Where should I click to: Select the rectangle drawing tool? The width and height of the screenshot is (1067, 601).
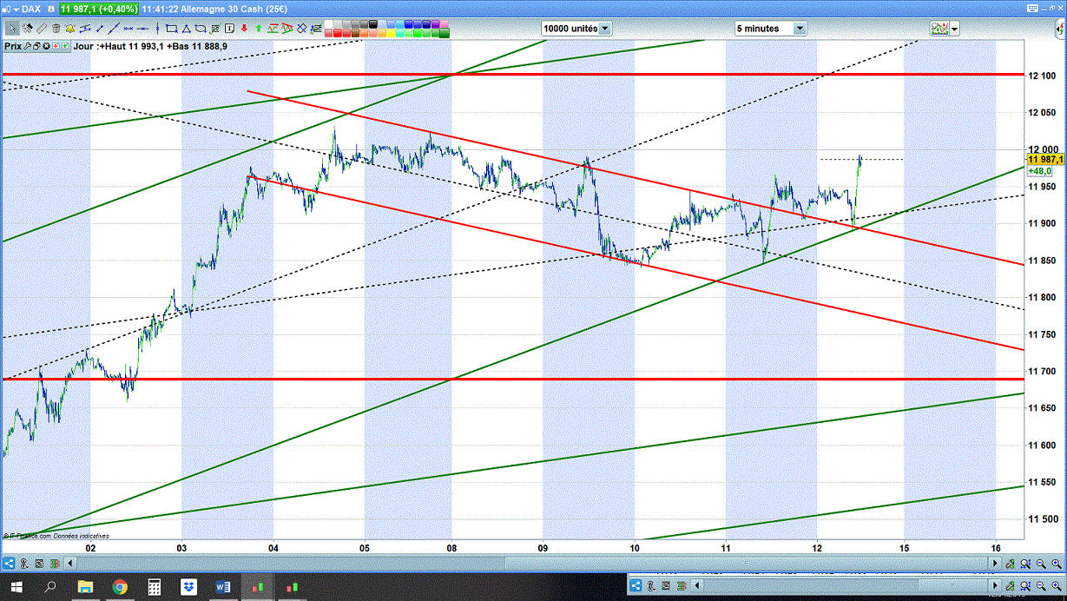coord(171,29)
